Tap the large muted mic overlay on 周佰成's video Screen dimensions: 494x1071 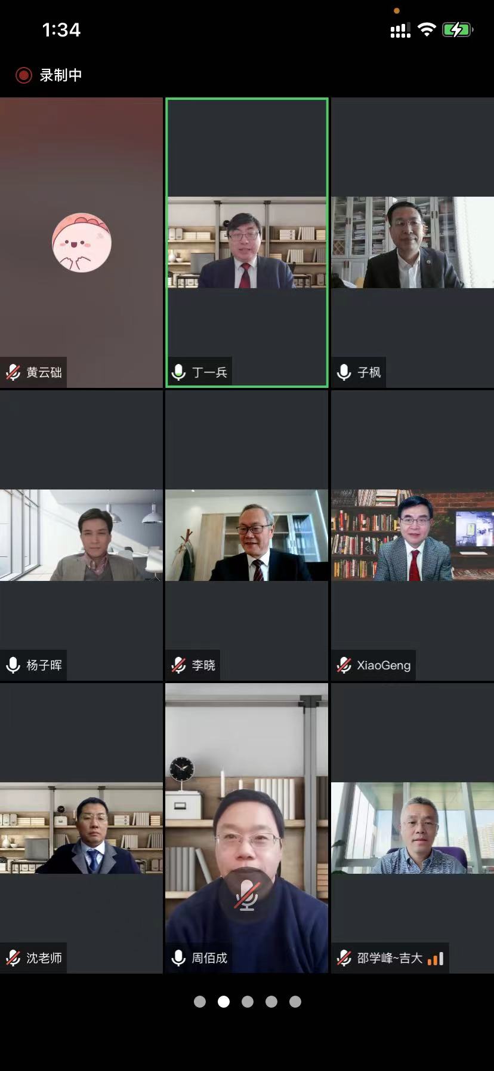tap(246, 895)
